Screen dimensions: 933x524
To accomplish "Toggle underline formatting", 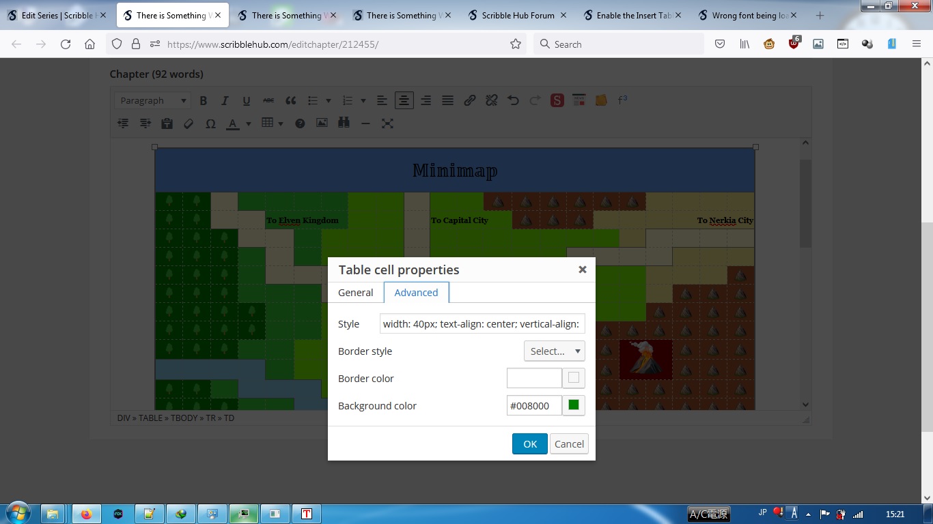I will (247, 101).
